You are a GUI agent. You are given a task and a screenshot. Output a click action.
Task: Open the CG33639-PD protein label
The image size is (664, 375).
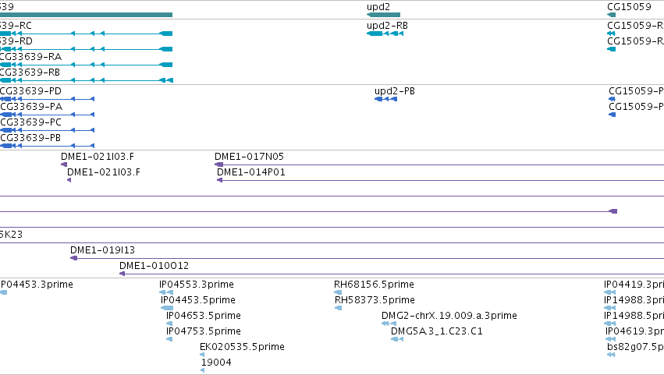[30, 91]
